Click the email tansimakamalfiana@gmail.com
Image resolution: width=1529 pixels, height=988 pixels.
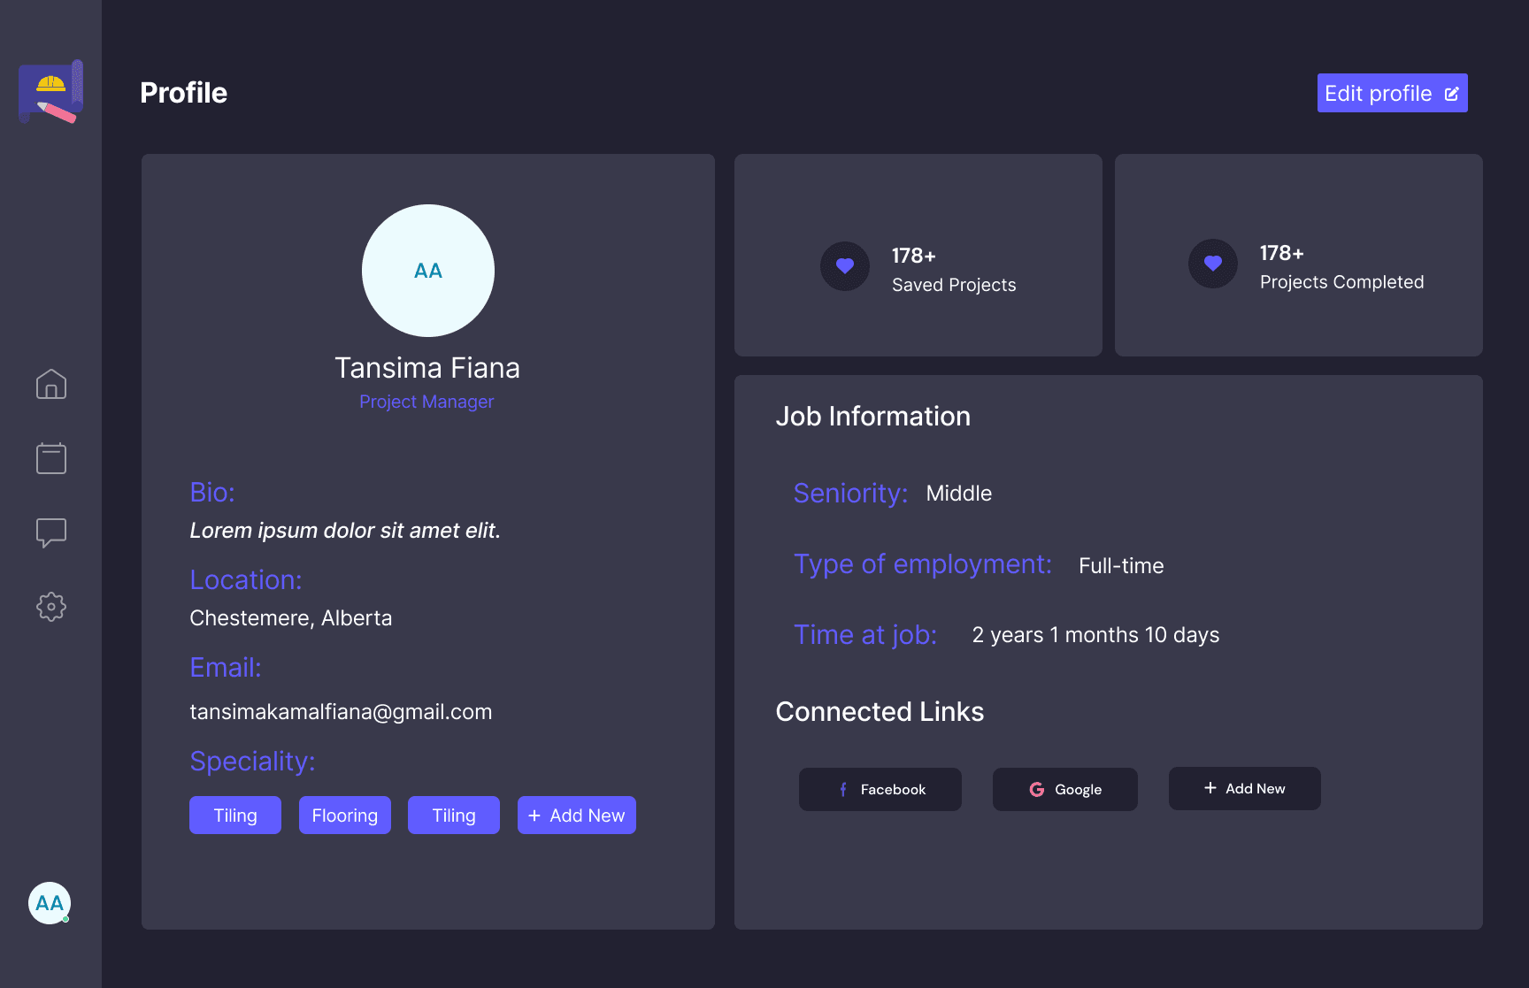[x=341, y=712]
